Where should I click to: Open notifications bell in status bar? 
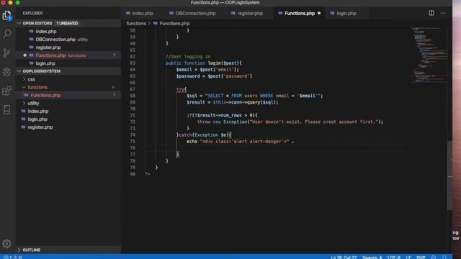(x=444, y=258)
